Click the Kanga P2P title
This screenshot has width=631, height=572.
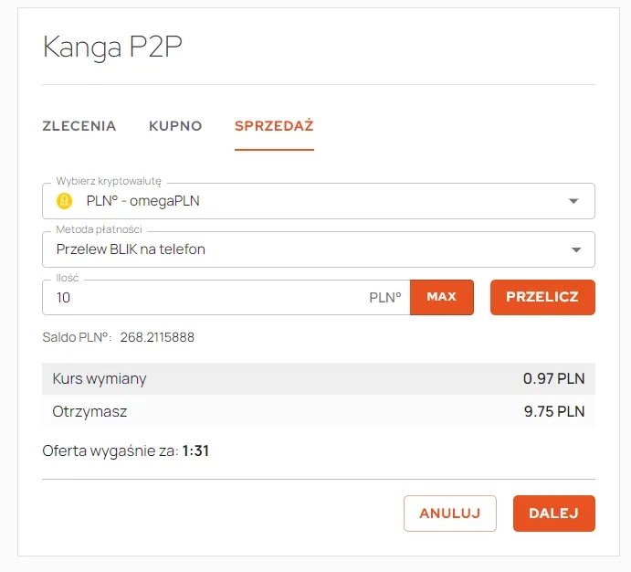[x=112, y=48]
